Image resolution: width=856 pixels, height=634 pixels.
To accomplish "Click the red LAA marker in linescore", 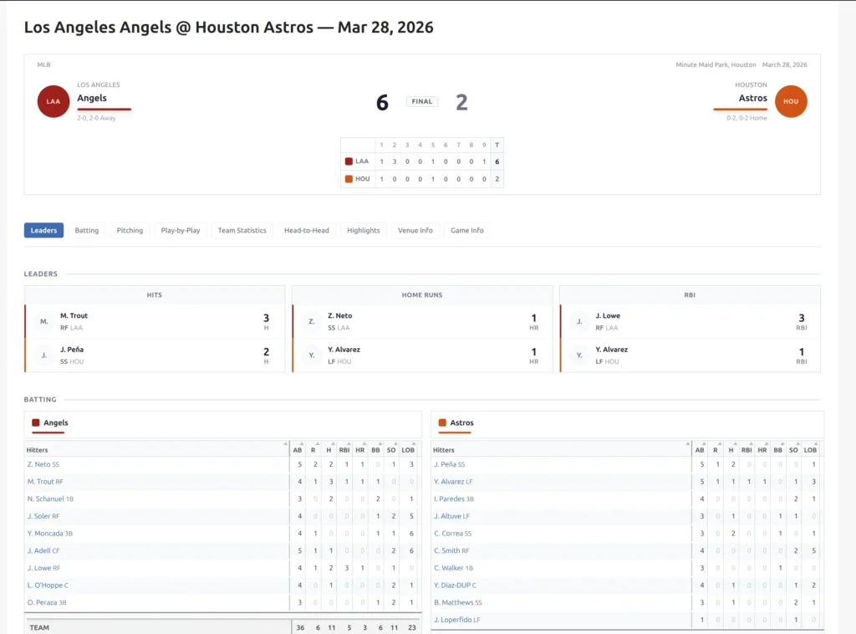I will click(349, 161).
